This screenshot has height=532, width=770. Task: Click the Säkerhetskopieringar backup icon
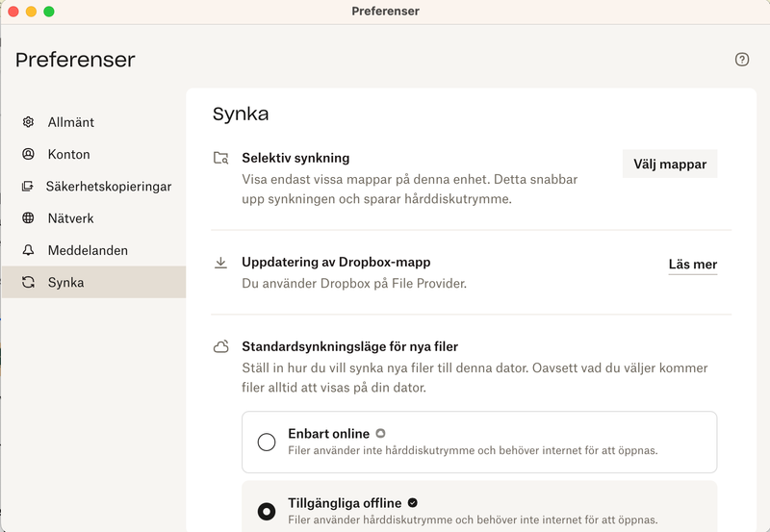point(28,187)
